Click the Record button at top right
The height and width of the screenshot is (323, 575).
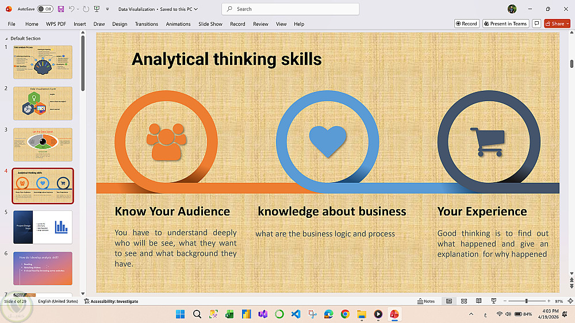(466, 24)
